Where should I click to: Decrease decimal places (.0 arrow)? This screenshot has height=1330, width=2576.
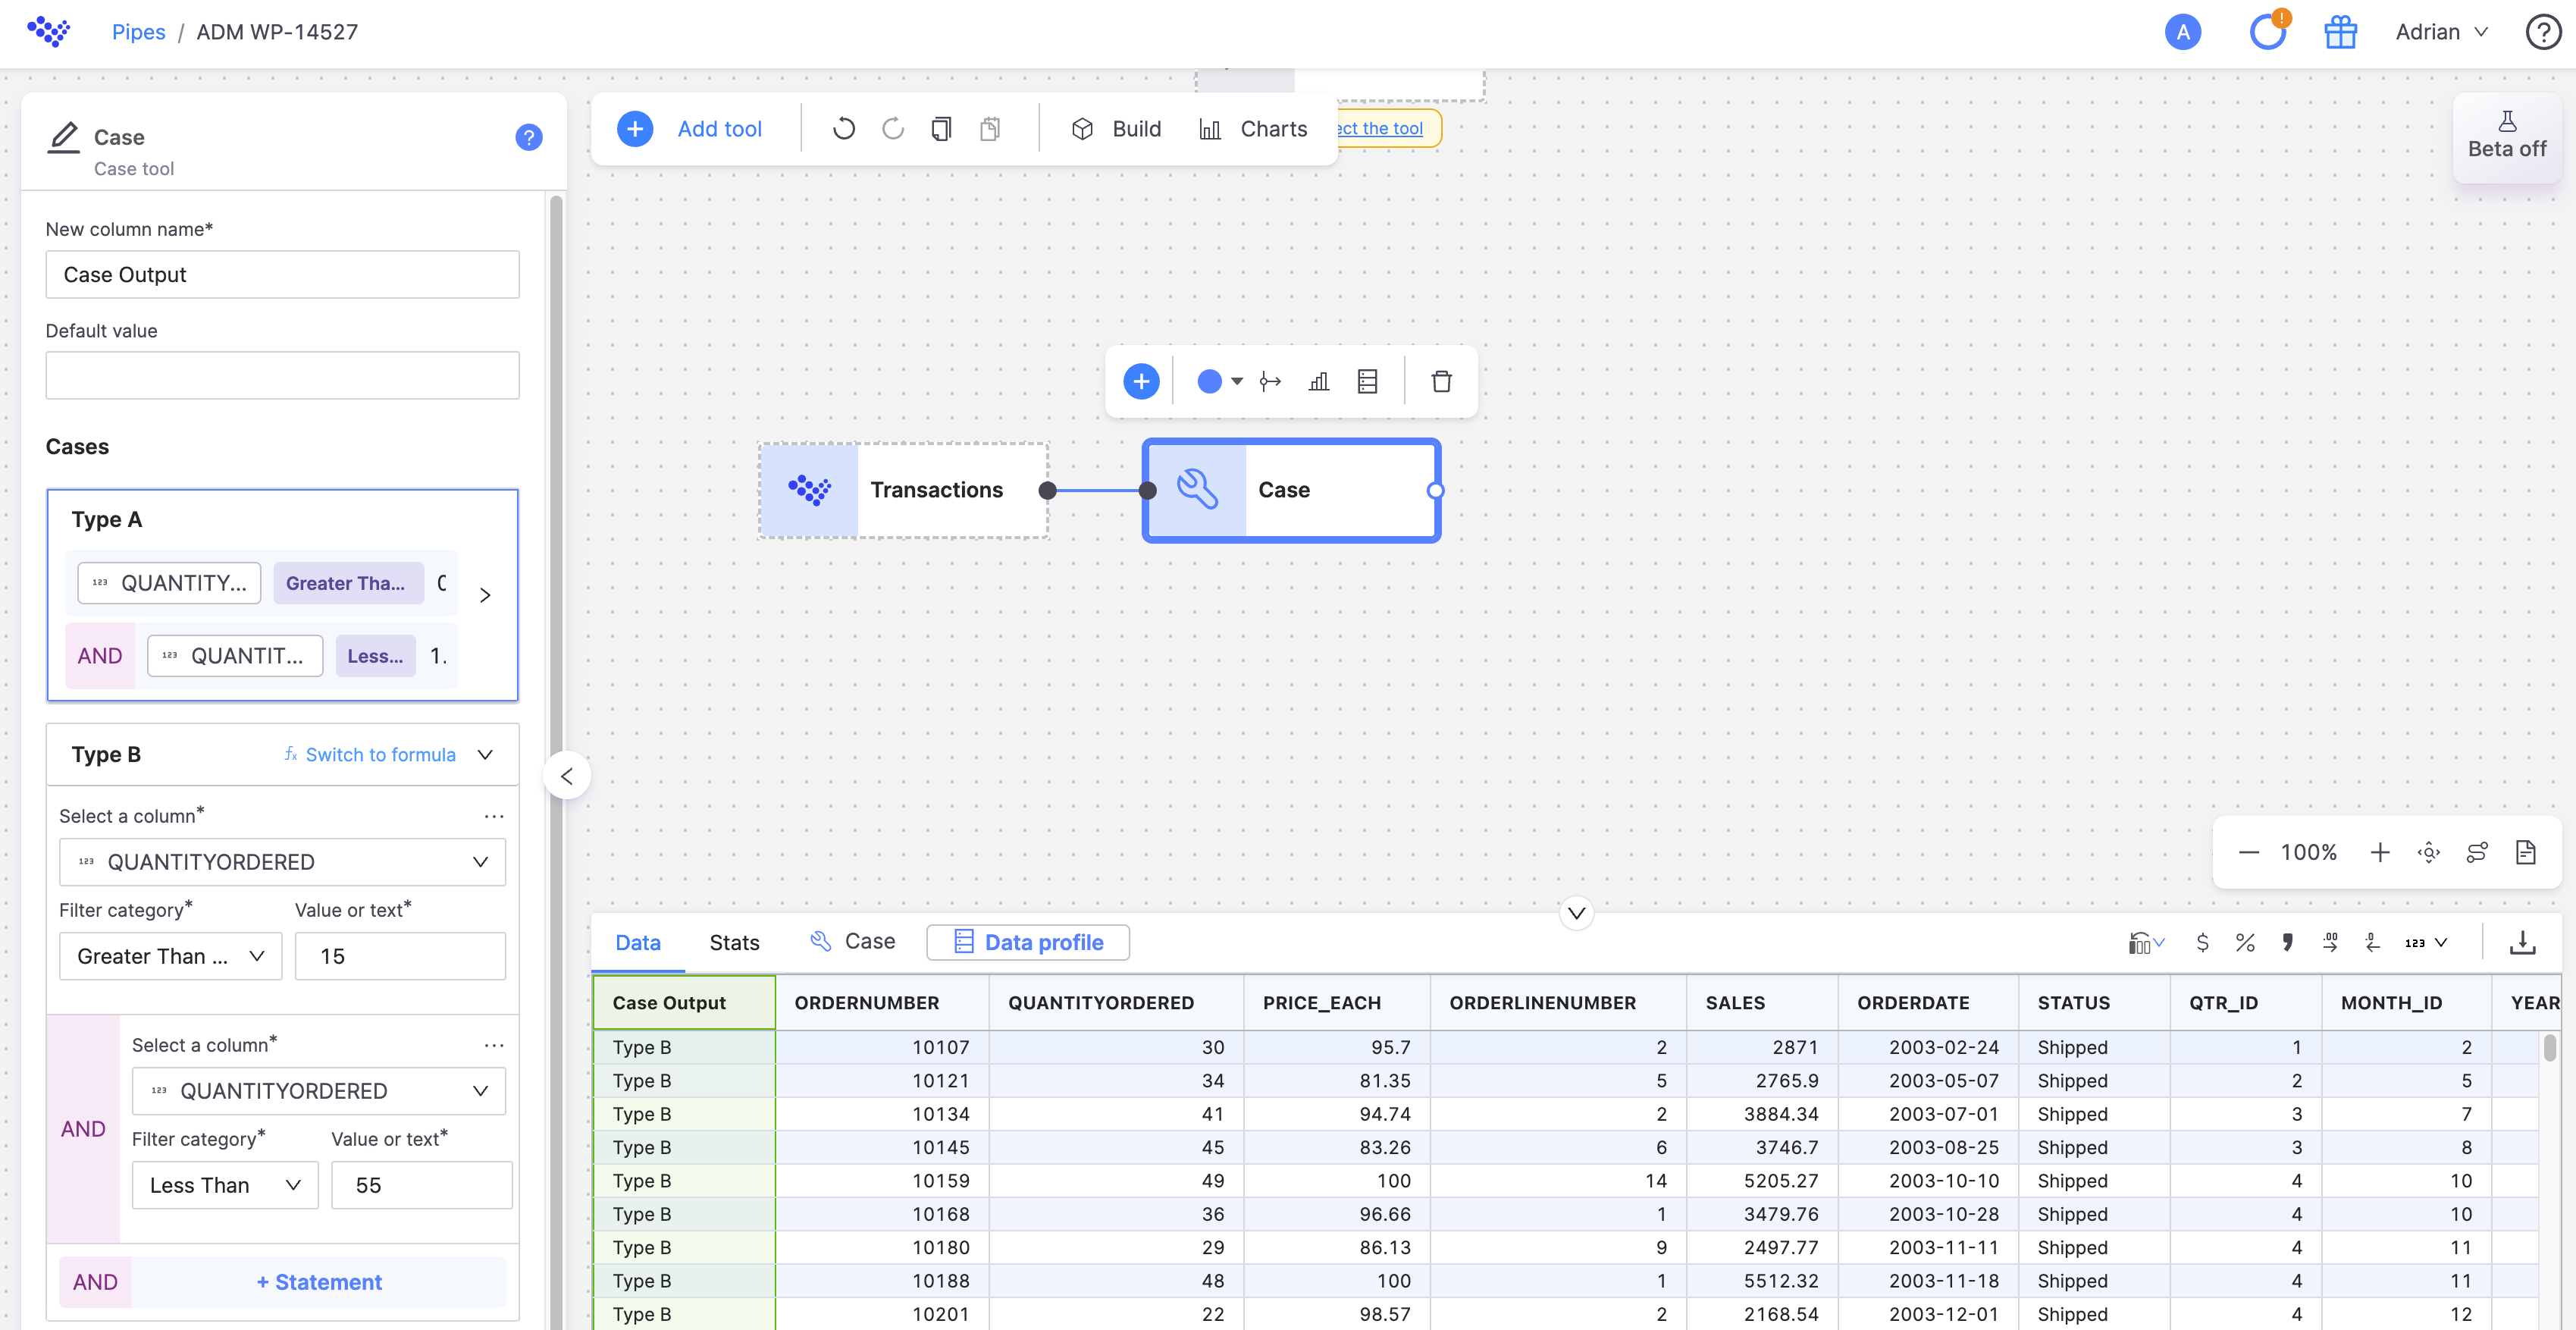pyautogui.click(x=2373, y=942)
